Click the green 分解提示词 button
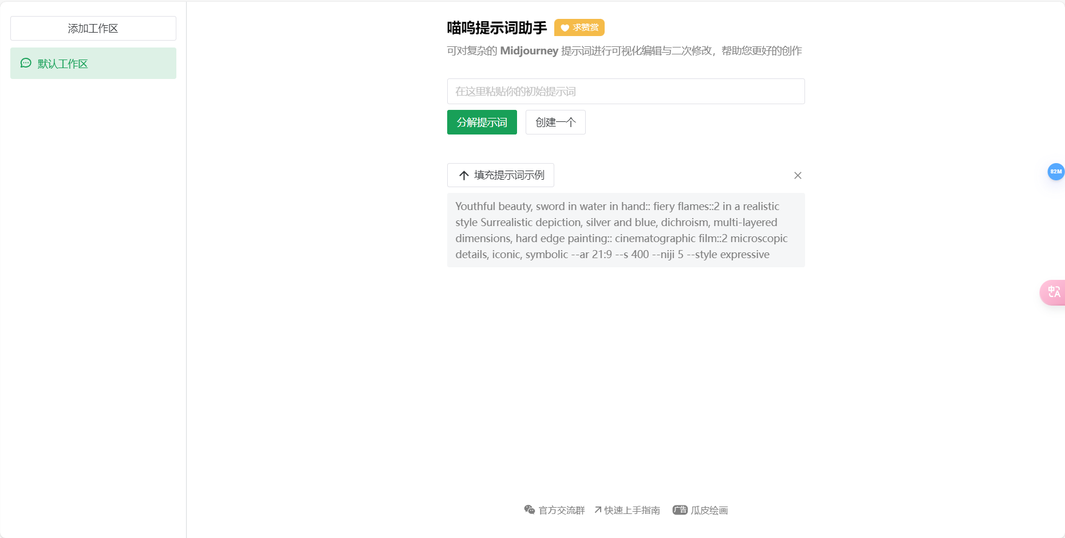 coord(482,122)
